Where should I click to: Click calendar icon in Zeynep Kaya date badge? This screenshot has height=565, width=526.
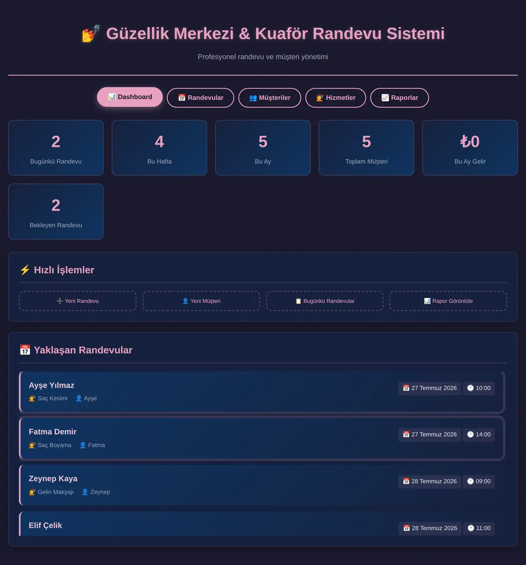(x=406, y=481)
